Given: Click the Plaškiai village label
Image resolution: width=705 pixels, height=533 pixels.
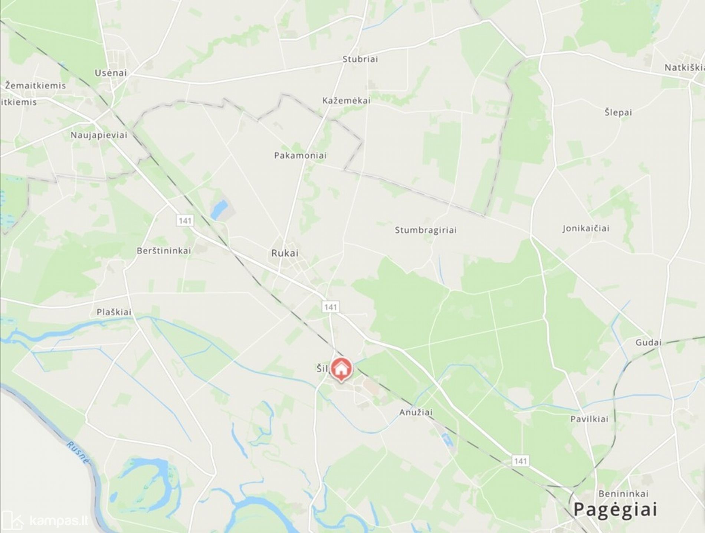Looking at the screenshot, I should 114,312.
